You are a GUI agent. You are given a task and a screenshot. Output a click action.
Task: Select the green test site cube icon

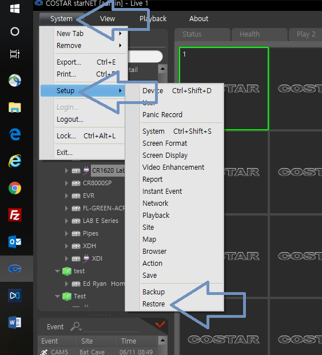(67, 271)
